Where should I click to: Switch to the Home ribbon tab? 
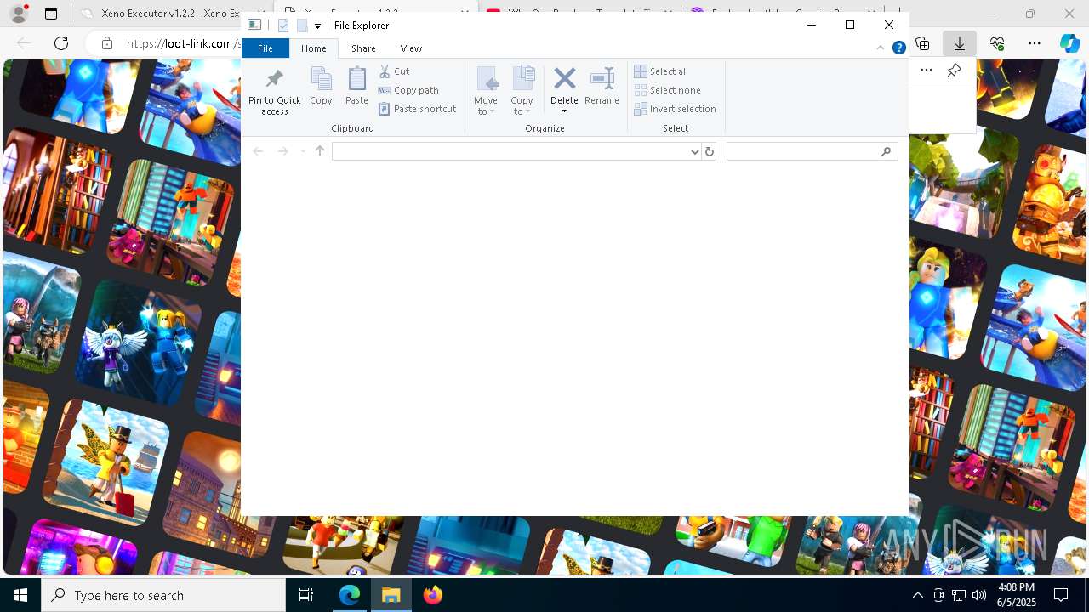pyautogui.click(x=314, y=48)
